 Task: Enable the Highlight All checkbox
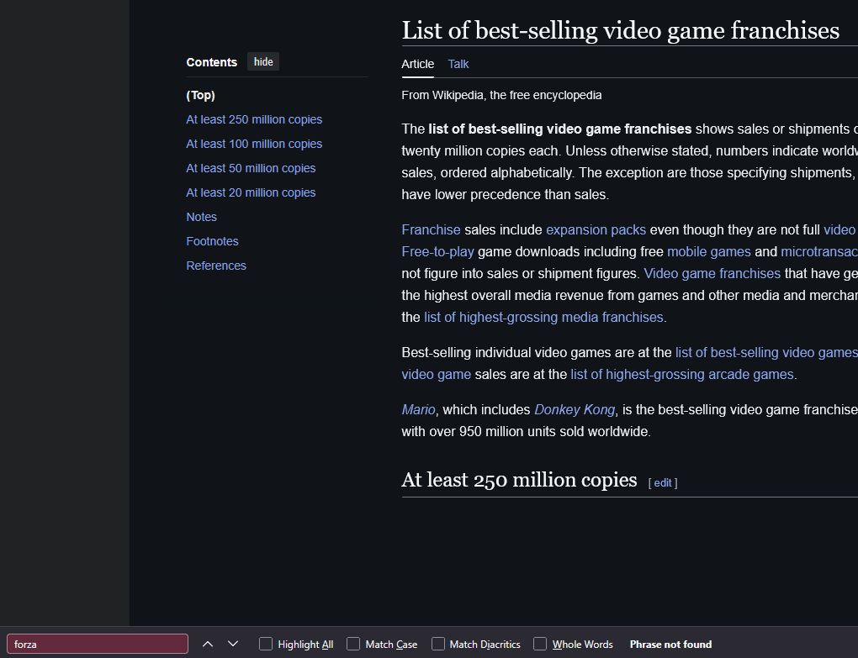tap(265, 644)
